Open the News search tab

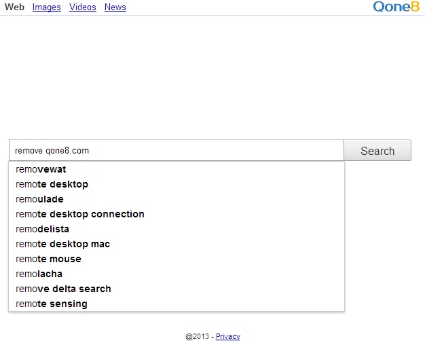tap(115, 7)
